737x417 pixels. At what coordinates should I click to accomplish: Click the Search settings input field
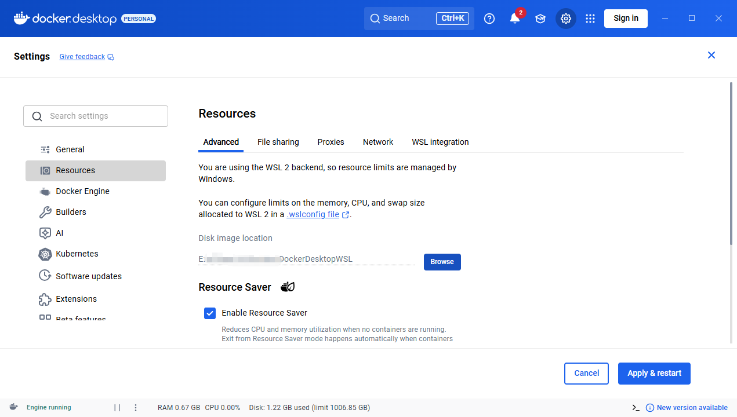[96, 116]
